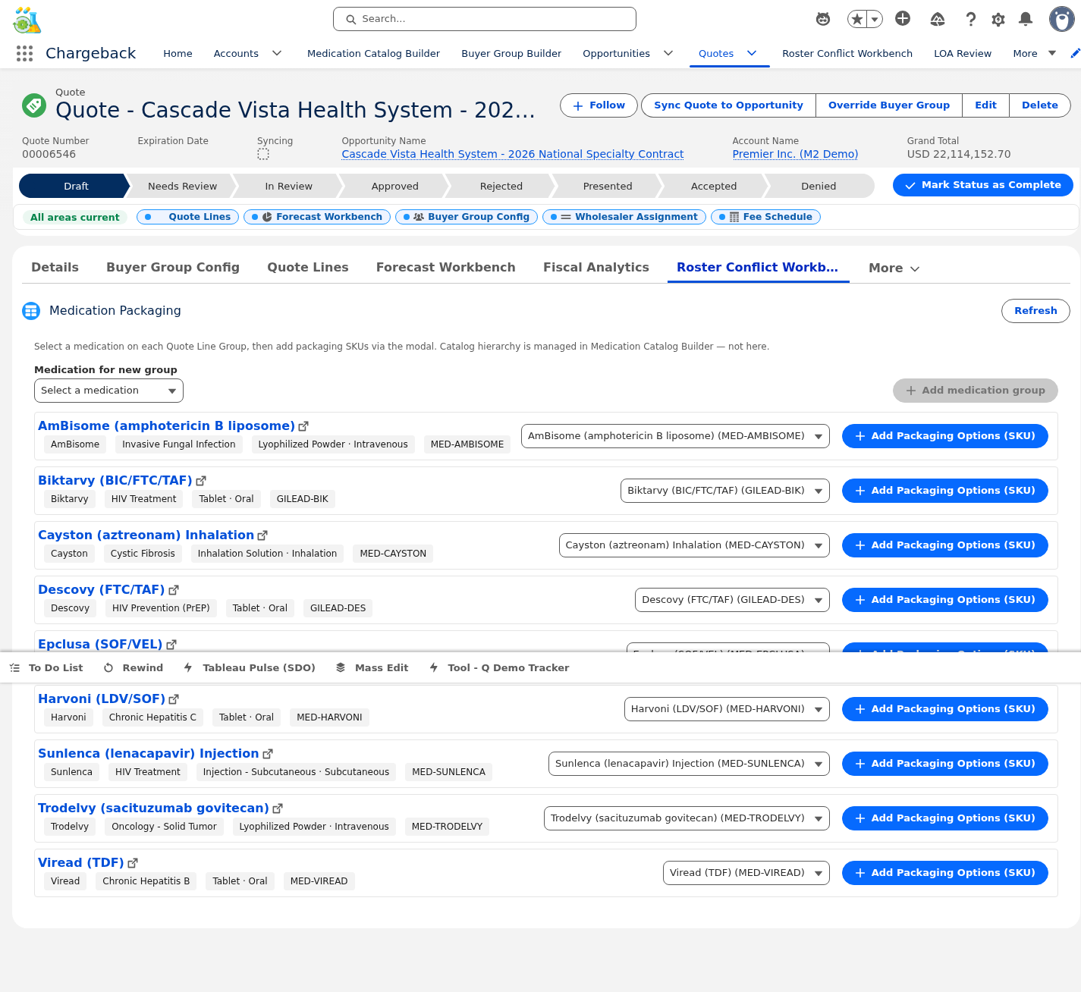Toggle the Syncing checkbox
Image resolution: width=1081 pixels, height=992 pixels.
(x=263, y=154)
